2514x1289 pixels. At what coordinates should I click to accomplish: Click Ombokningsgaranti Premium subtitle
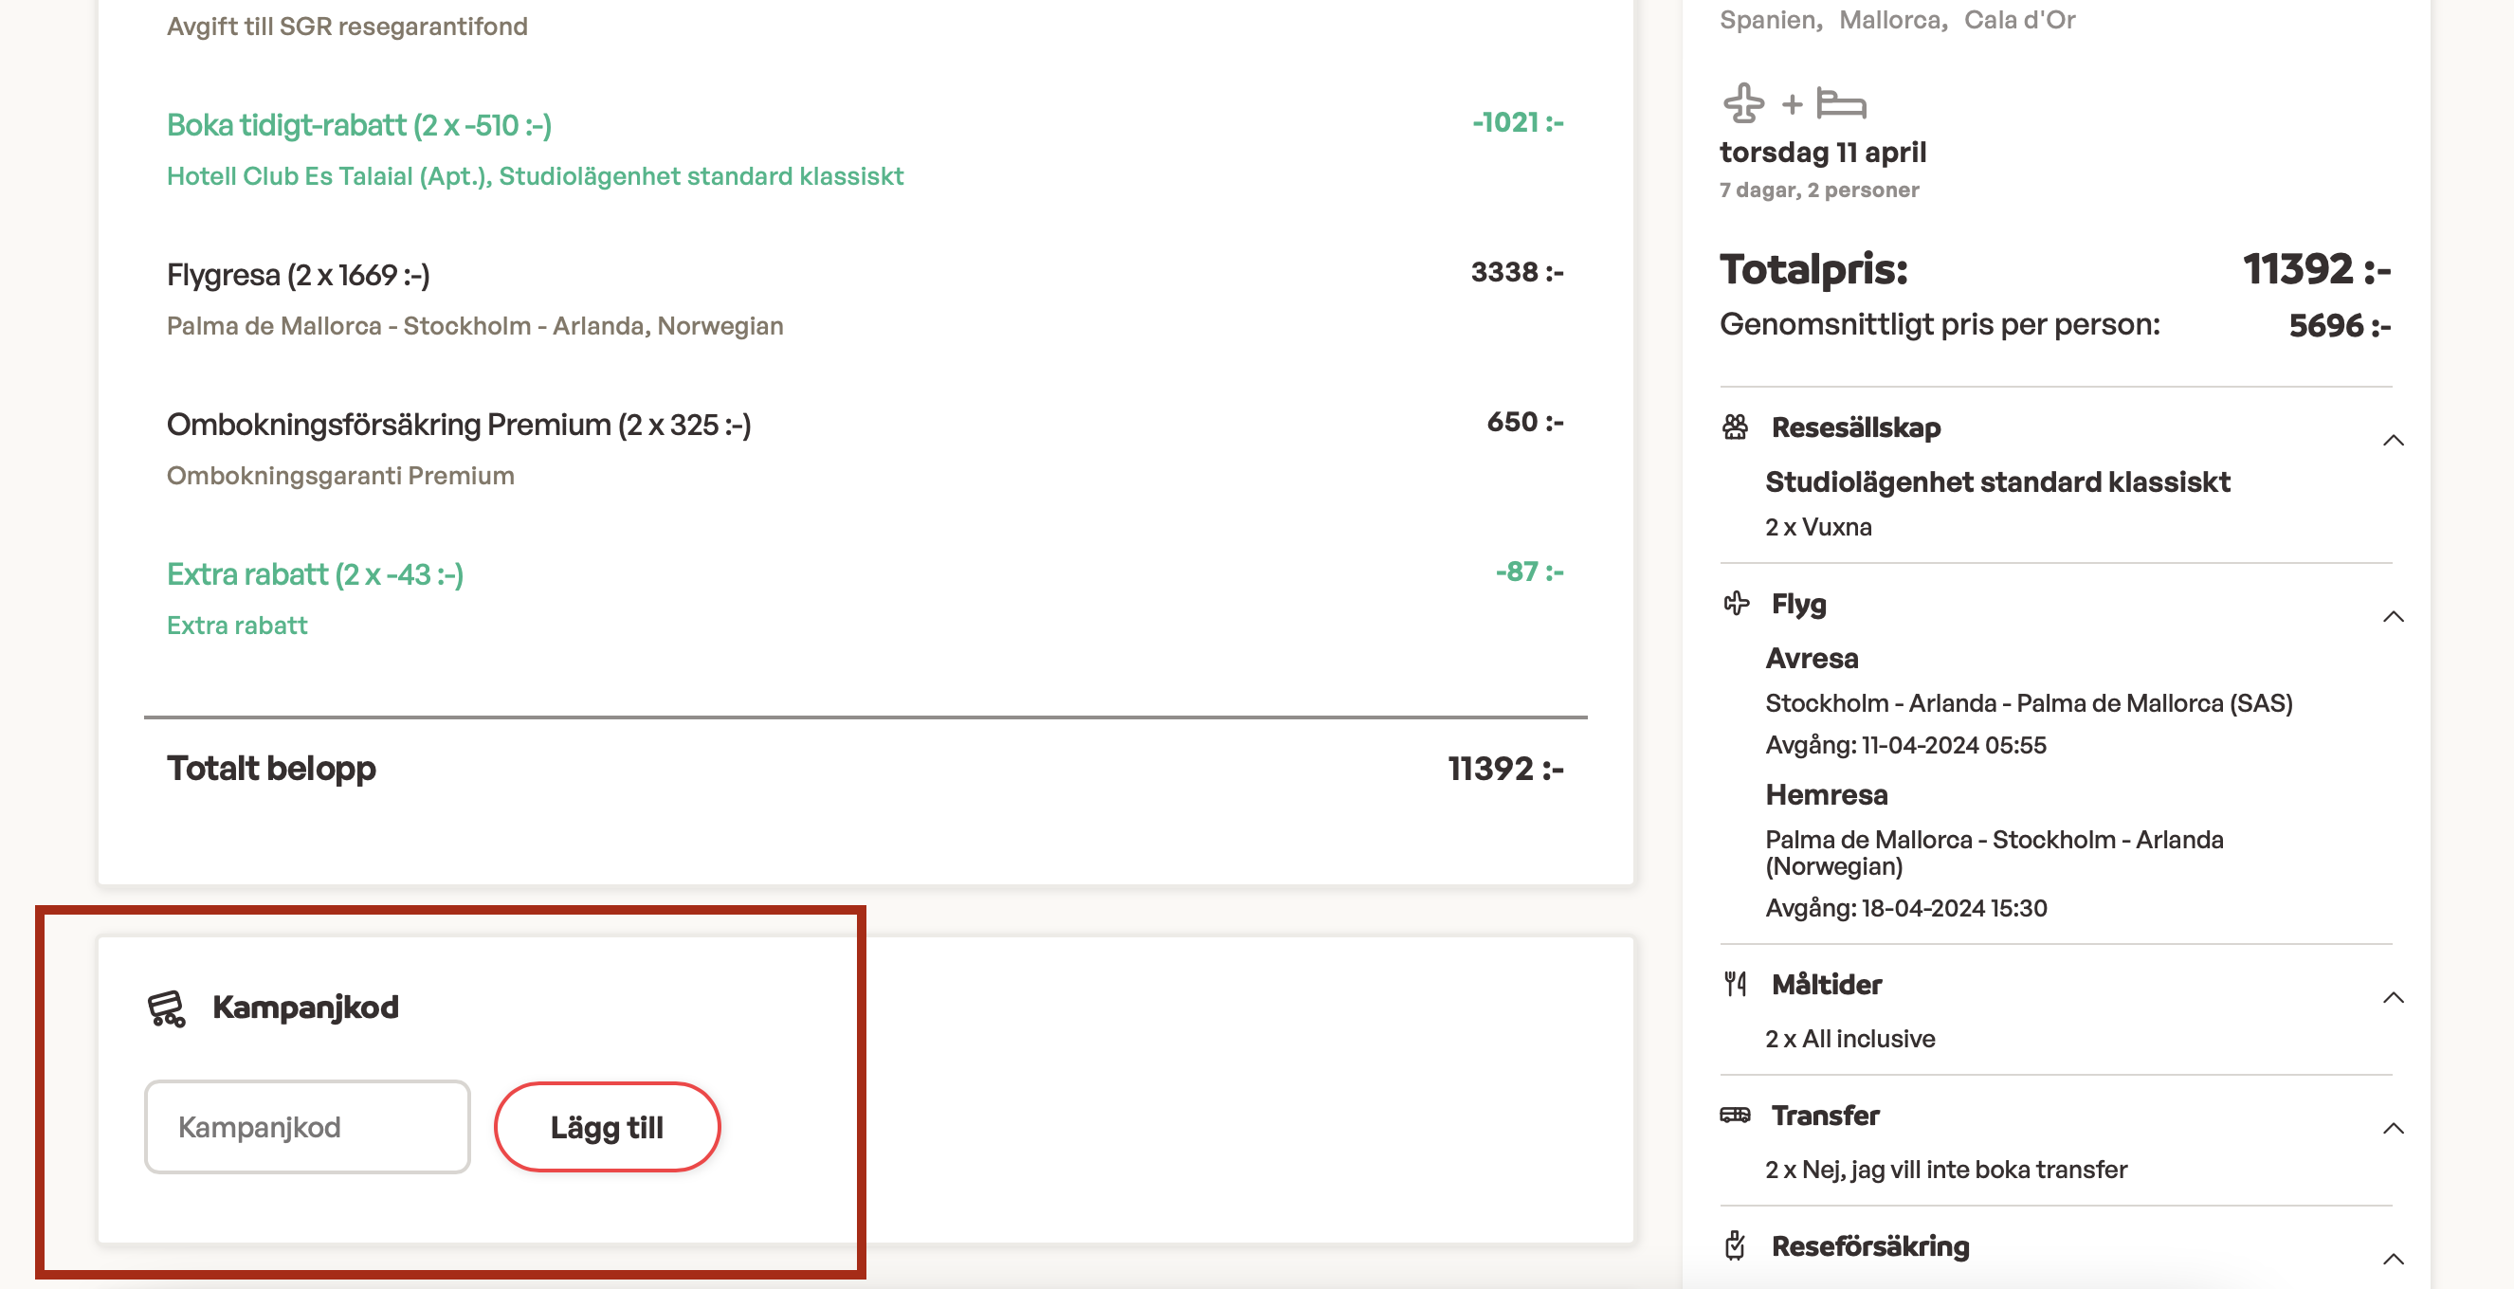coord(339,476)
